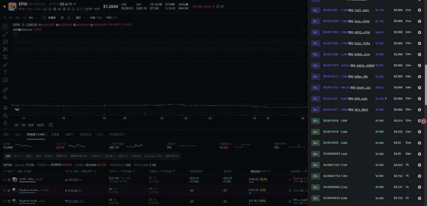The image size is (427, 206).
Task: Set chart range to 180天
Action: click(x=41, y=125)
